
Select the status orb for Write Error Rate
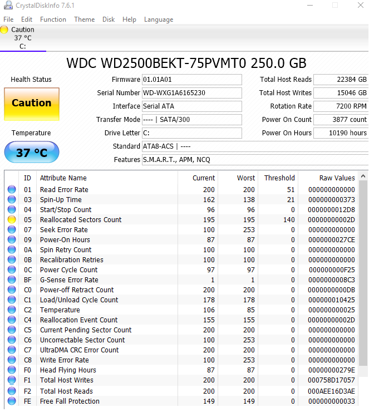coord(12,360)
